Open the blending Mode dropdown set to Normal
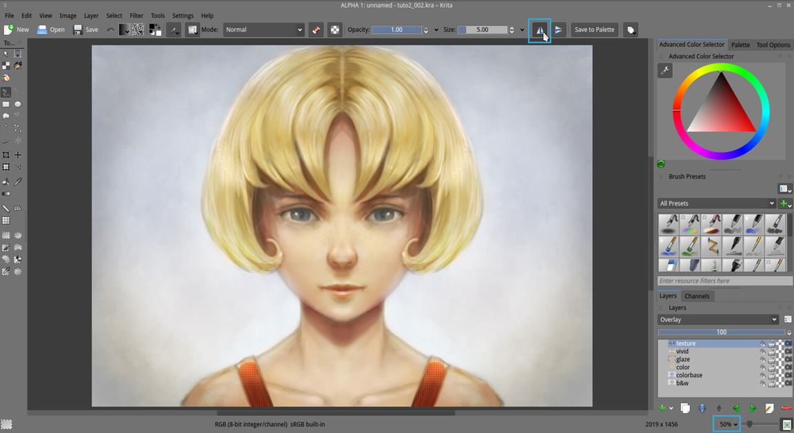The width and height of the screenshot is (794, 433). click(x=263, y=30)
